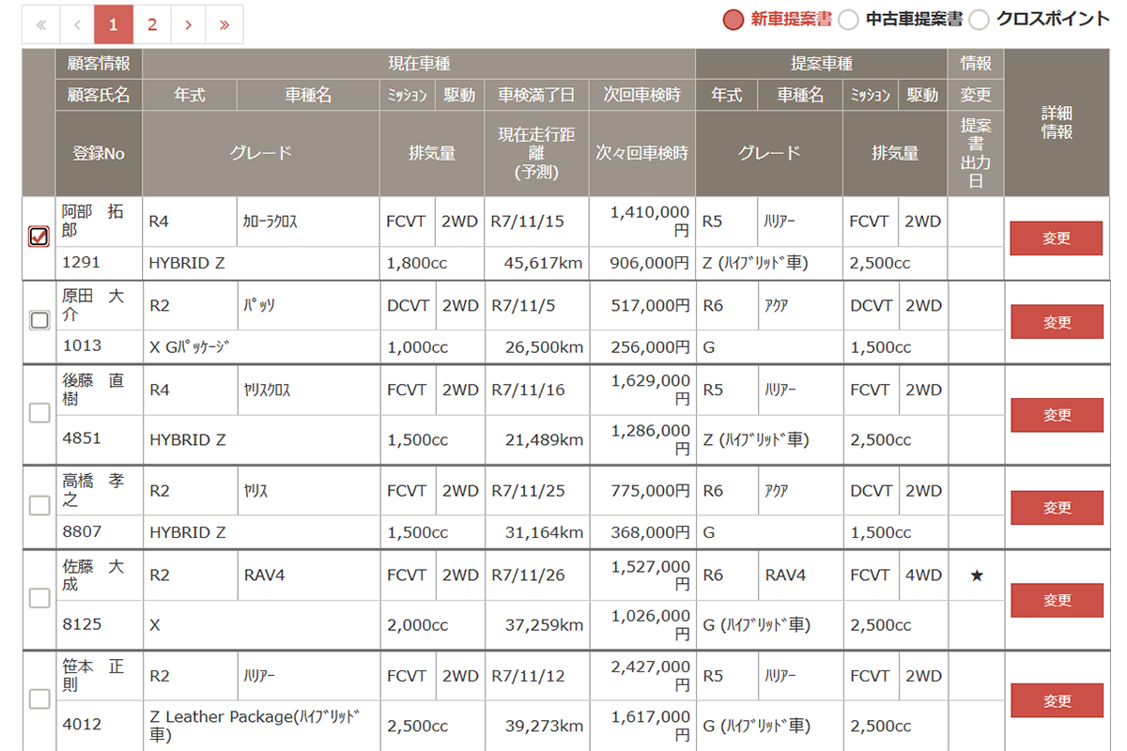
Task: Click customer name 原田 大介
Action: (93, 305)
